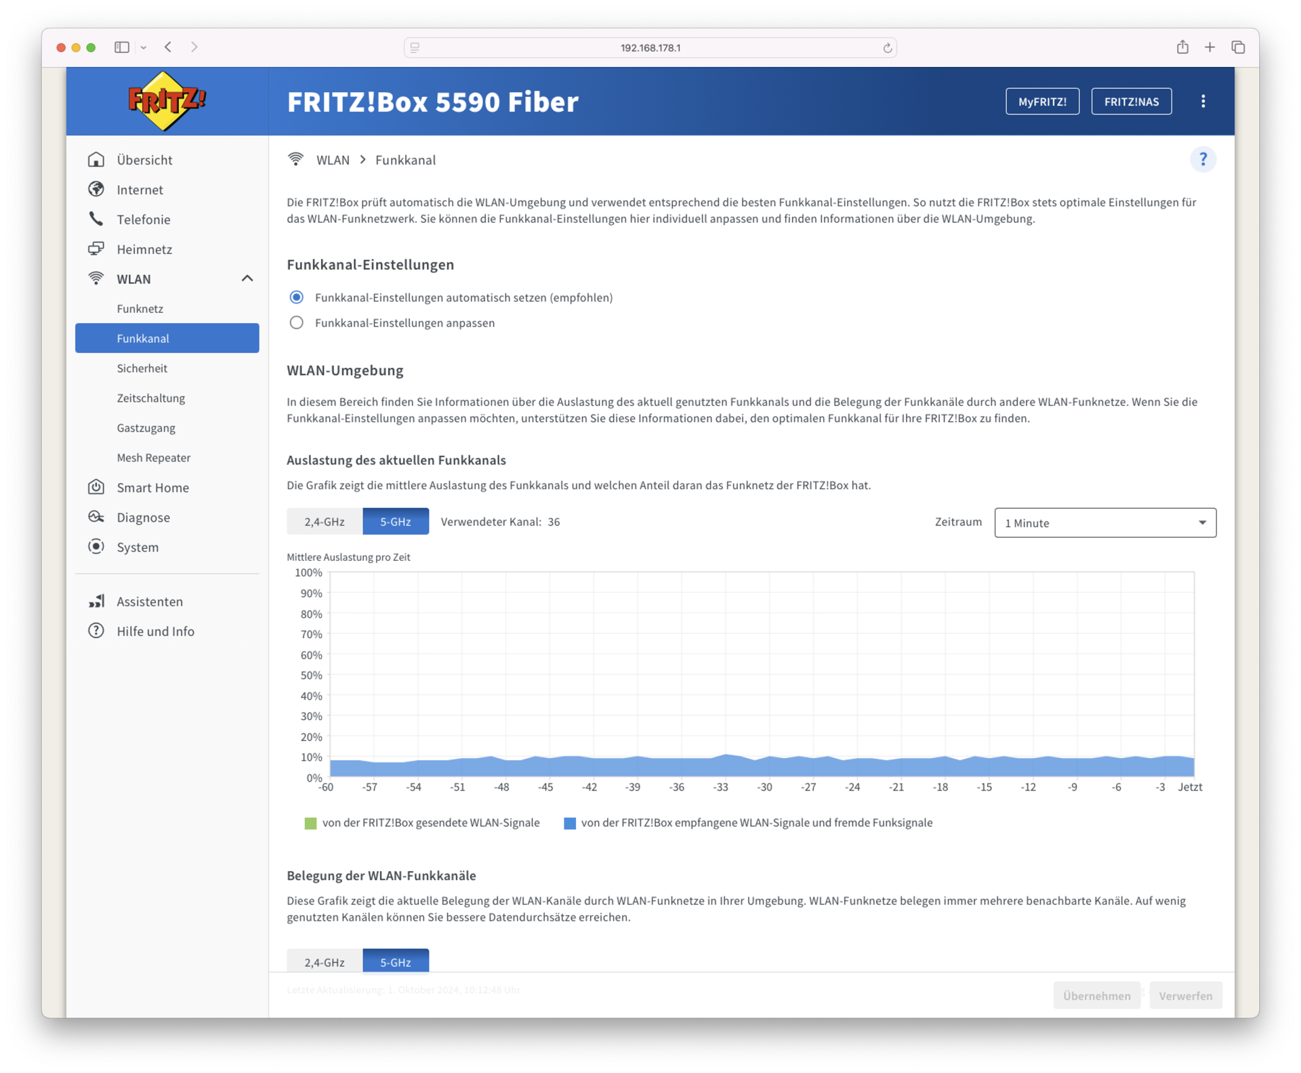This screenshot has width=1301, height=1073.
Task: Open the Mesh Repeater submenu item
Action: 167,457
